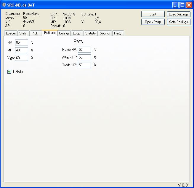Click the EXP value 94,591%
Screen dimensions: 194x188
[69, 14]
